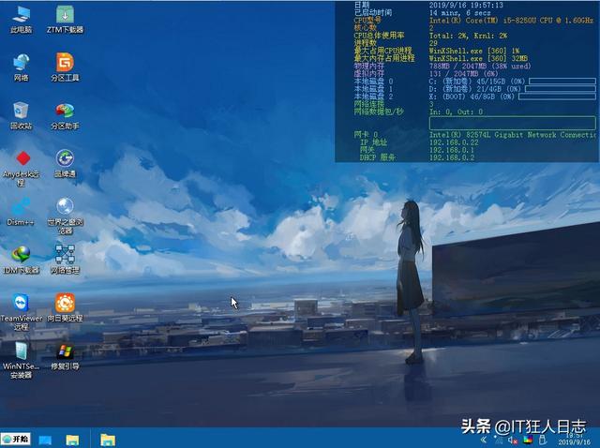Click the C: disk usage bar
This screenshot has width=600, height=448.
click(x=562, y=82)
